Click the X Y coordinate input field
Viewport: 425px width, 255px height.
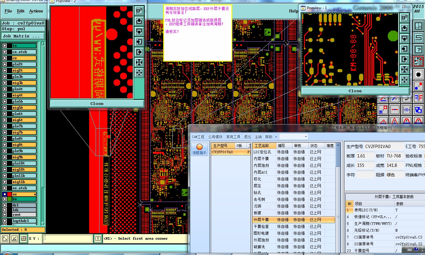coord(68,238)
